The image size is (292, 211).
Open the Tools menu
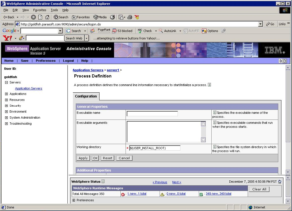point(54,10)
